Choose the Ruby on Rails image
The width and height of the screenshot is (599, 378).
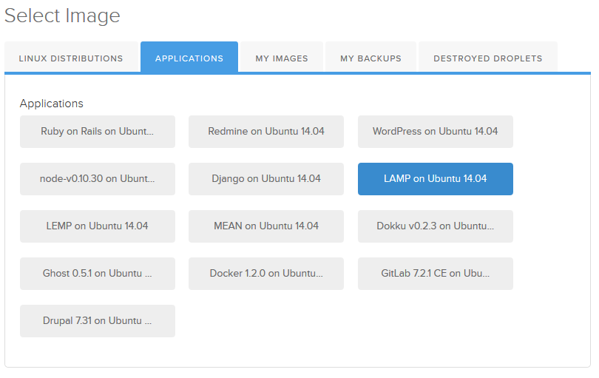[x=98, y=132]
